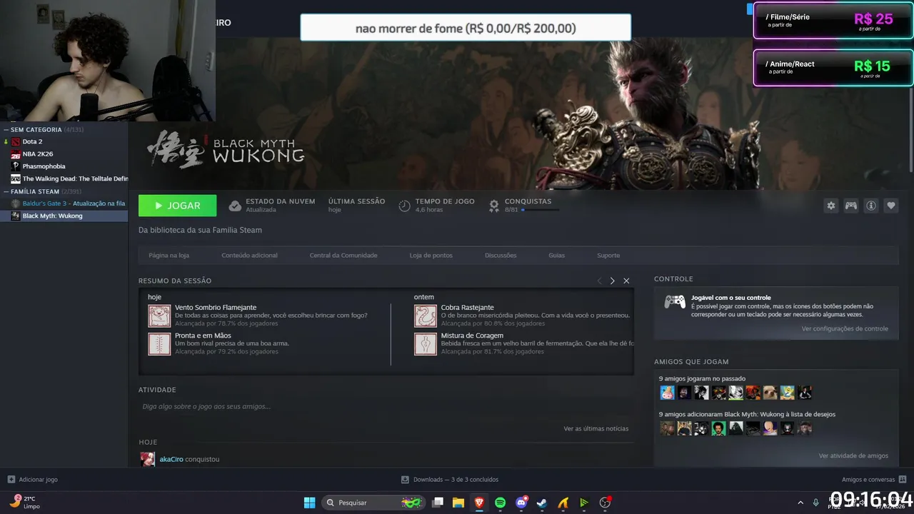Click the downloads icon in bottom bar
The image size is (914, 514).
(405, 479)
